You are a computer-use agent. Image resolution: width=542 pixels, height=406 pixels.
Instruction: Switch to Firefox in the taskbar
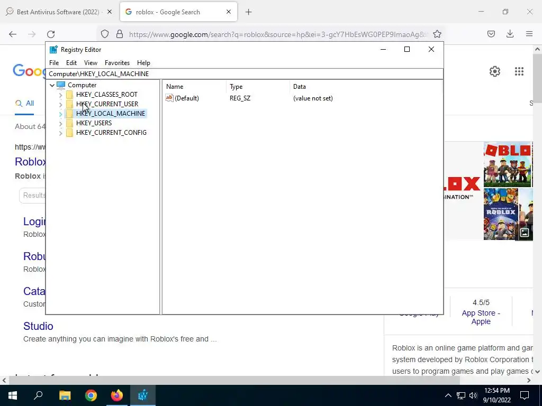pyautogui.click(x=117, y=395)
